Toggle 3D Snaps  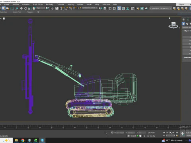click(62, 8)
